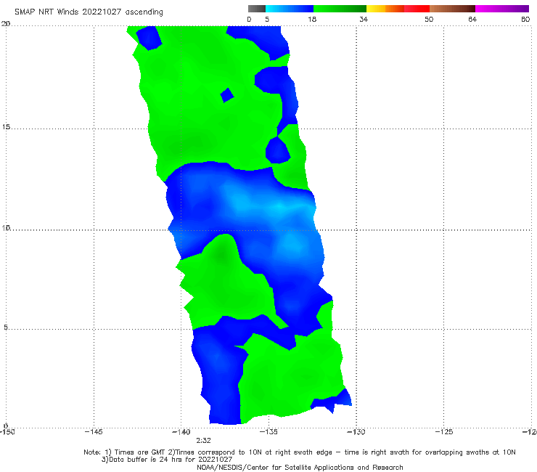Click the color bar label '50'

429,19
